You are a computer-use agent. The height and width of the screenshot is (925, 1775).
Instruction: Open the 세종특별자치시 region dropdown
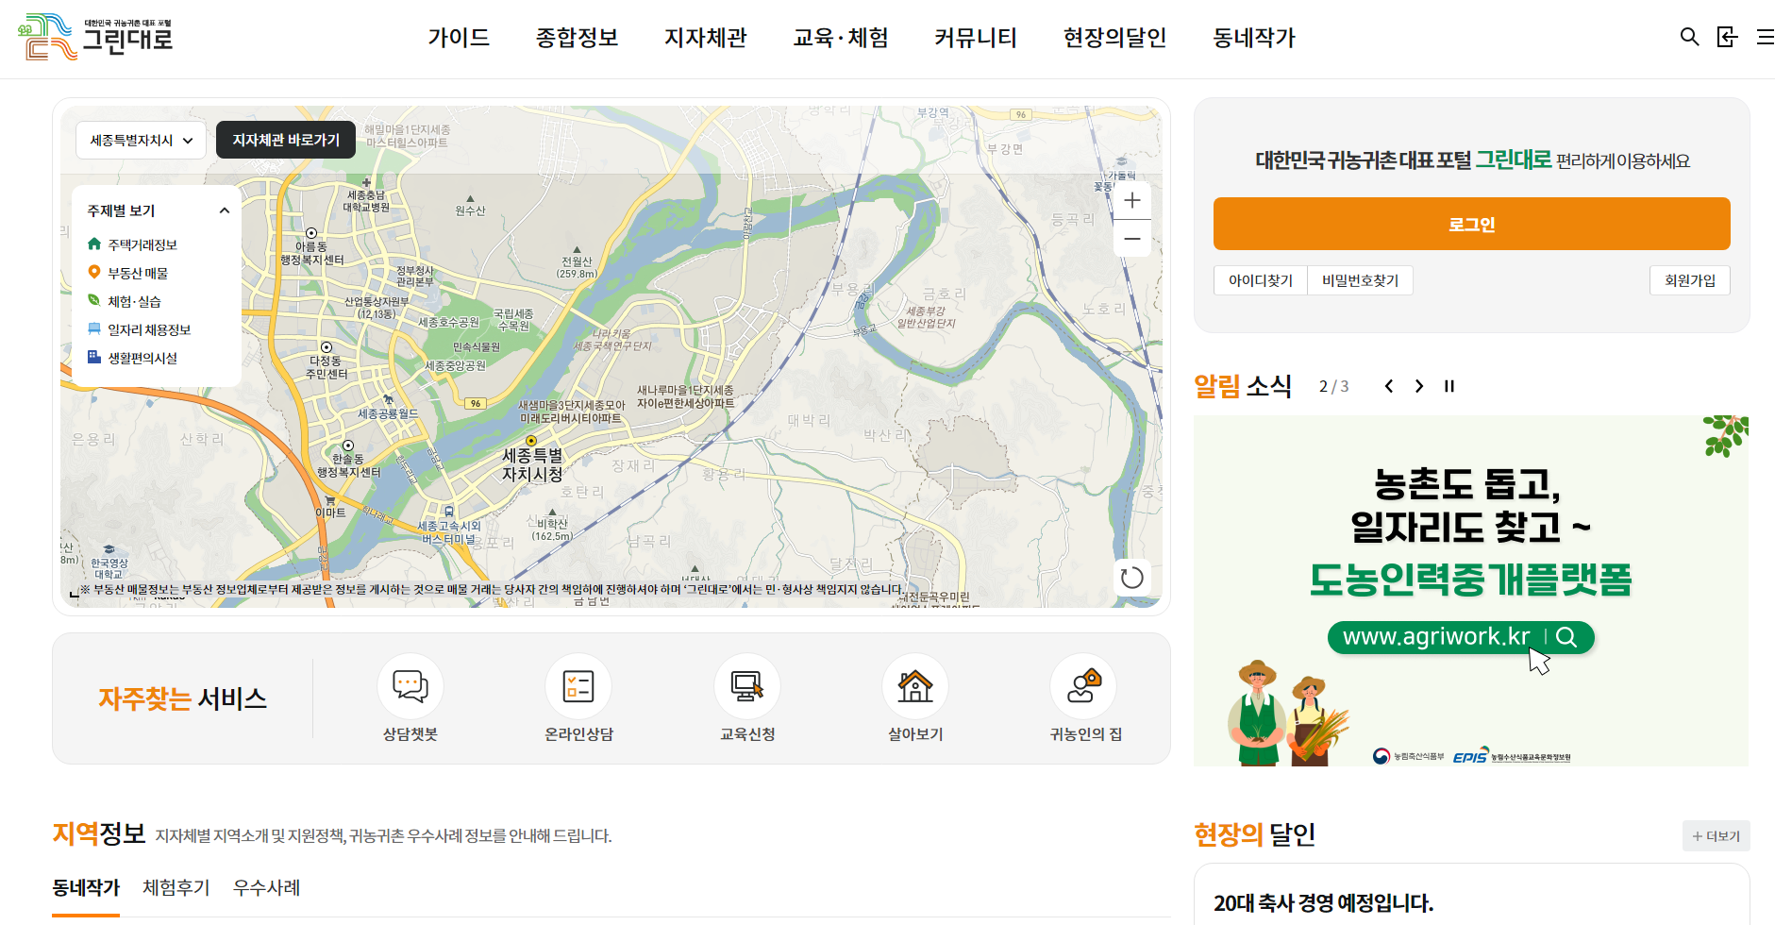[x=142, y=140]
